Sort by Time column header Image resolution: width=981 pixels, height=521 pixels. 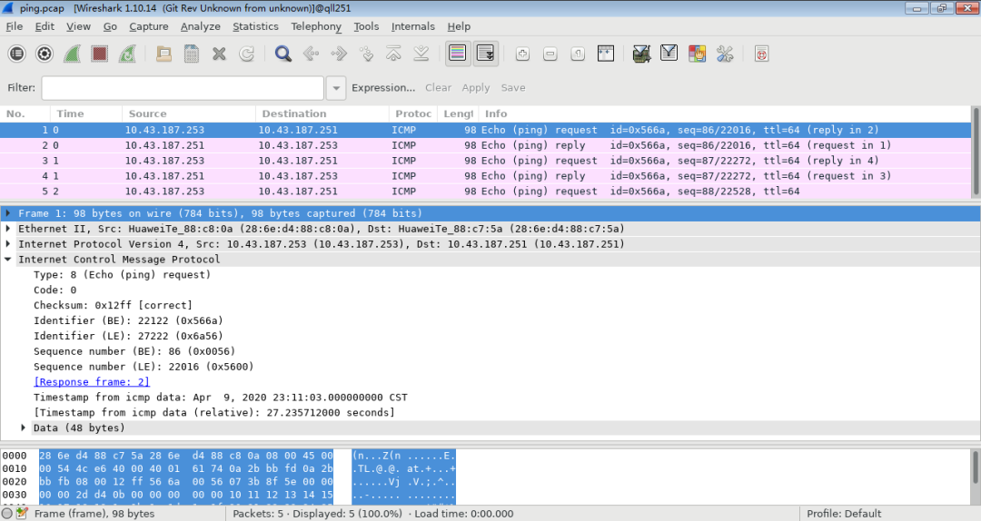pos(86,113)
